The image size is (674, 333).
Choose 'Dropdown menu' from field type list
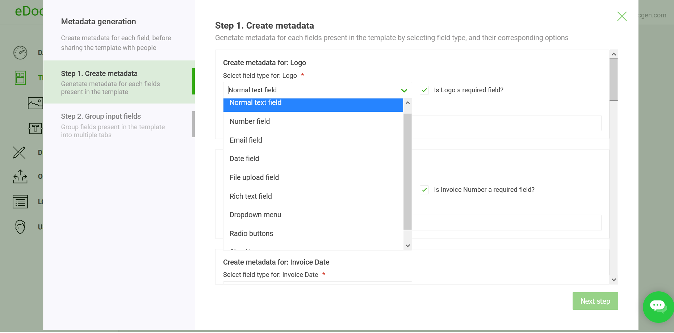coord(255,215)
